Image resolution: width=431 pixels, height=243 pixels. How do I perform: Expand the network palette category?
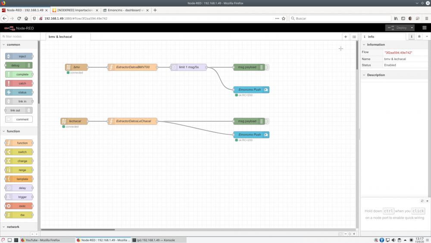19,227
